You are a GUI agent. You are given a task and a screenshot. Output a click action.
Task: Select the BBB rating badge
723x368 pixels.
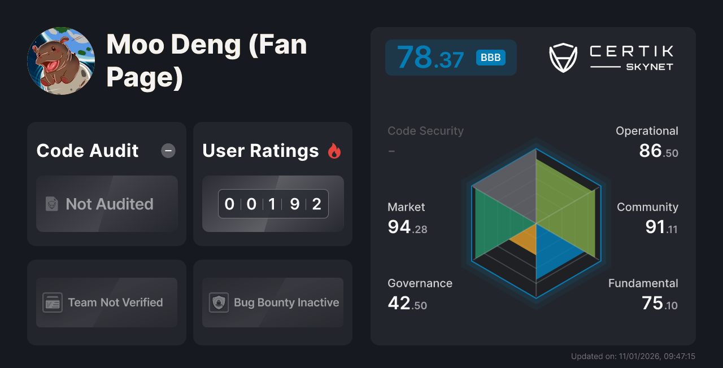click(x=491, y=57)
